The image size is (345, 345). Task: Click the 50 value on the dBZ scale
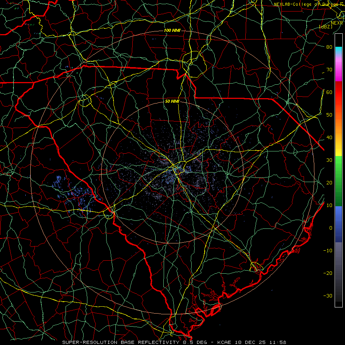tap(329, 115)
